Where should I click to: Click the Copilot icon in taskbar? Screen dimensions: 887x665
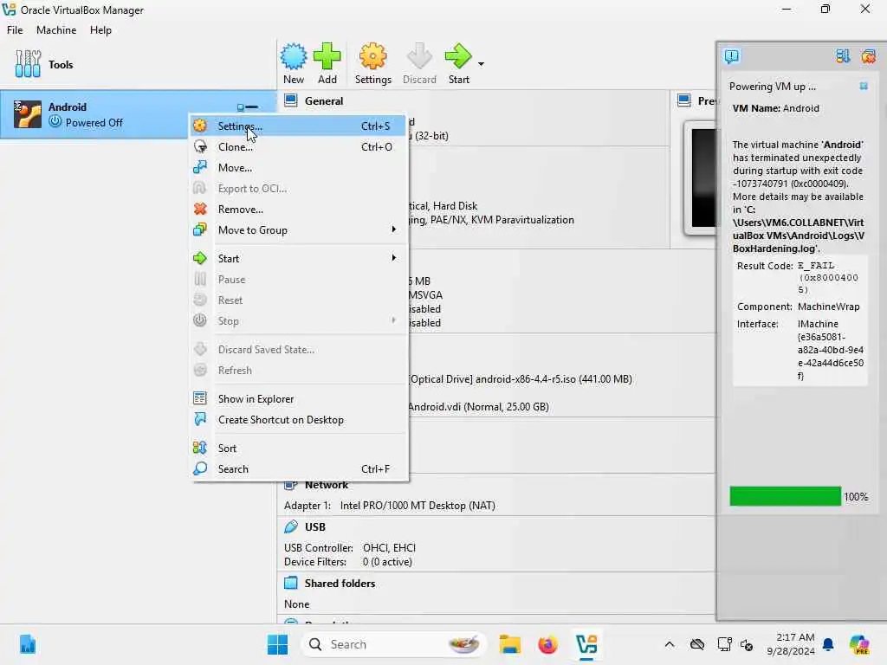tap(859, 644)
